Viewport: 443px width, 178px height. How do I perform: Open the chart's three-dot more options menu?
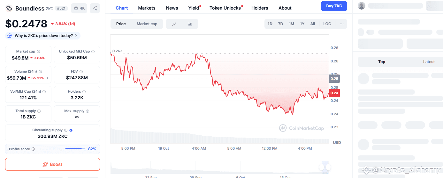click(x=342, y=24)
